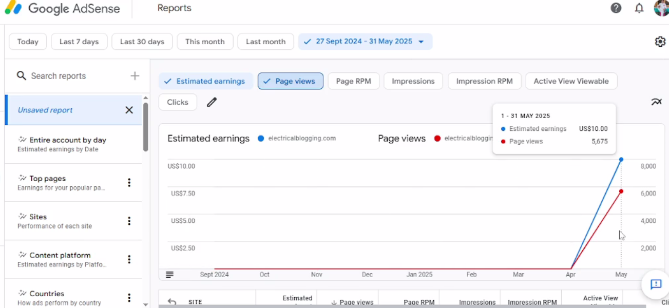Select the Unsaved report entry
The image size is (669, 308).
73,110
